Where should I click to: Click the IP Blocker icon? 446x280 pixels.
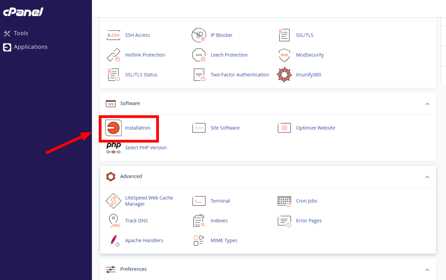[x=199, y=35]
